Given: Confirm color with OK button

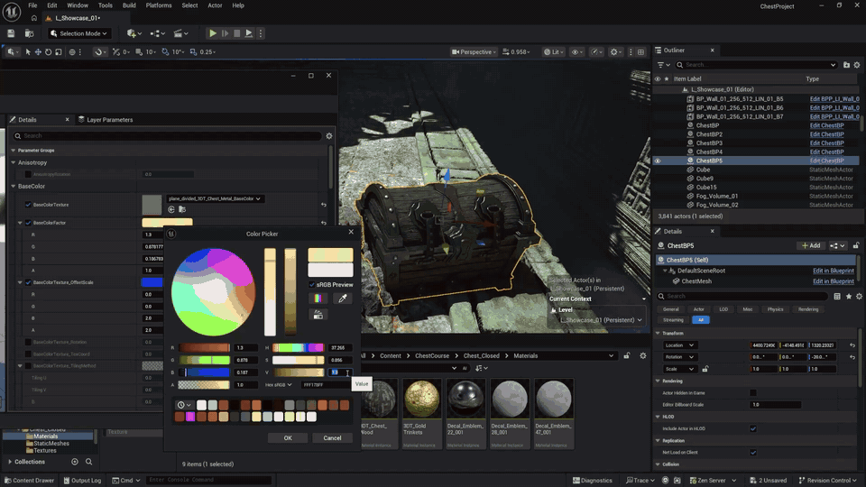Looking at the screenshot, I should [x=288, y=438].
